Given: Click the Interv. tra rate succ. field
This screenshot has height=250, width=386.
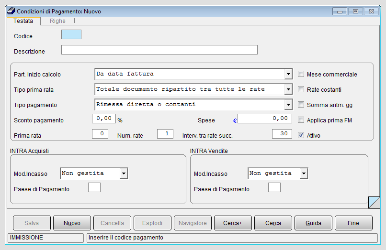Looking at the screenshot, I should 282,134.
